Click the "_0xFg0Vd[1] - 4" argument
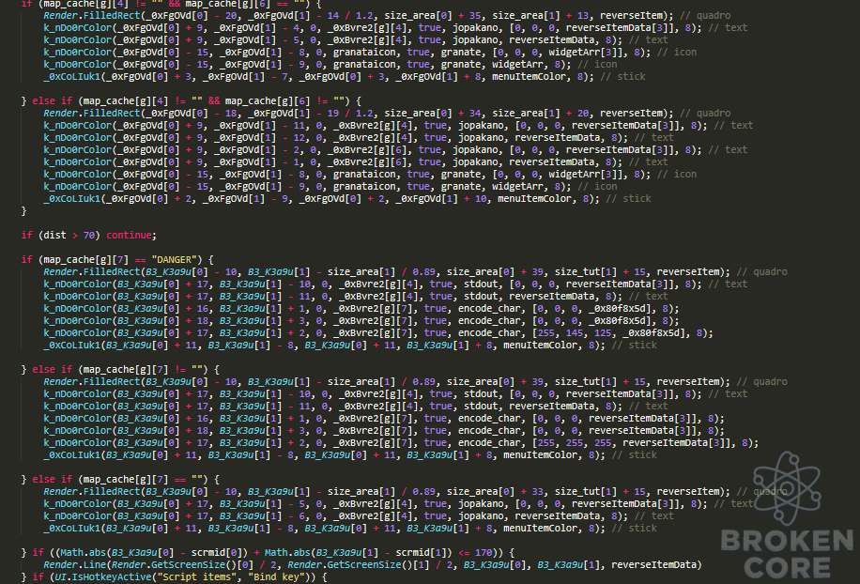Image resolution: width=860 pixels, height=584 pixels. tap(259, 27)
